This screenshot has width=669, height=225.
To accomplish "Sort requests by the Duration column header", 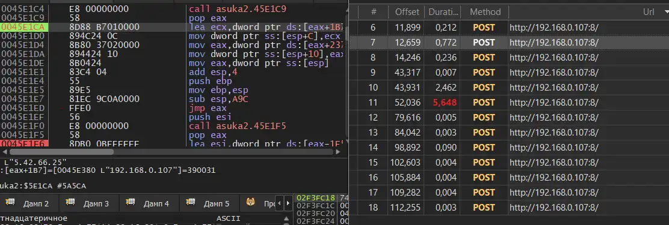I will point(442,12).
